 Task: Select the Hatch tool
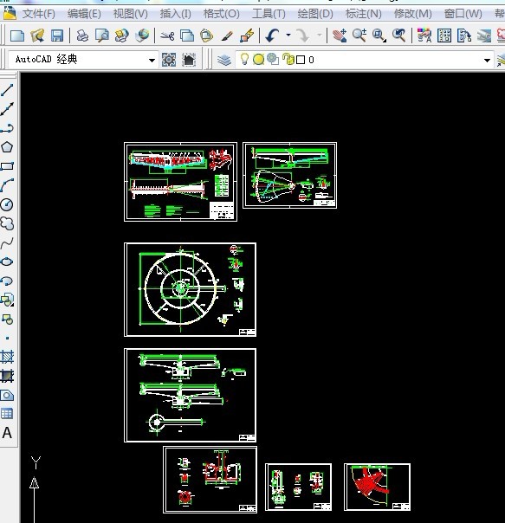[7, 357]
